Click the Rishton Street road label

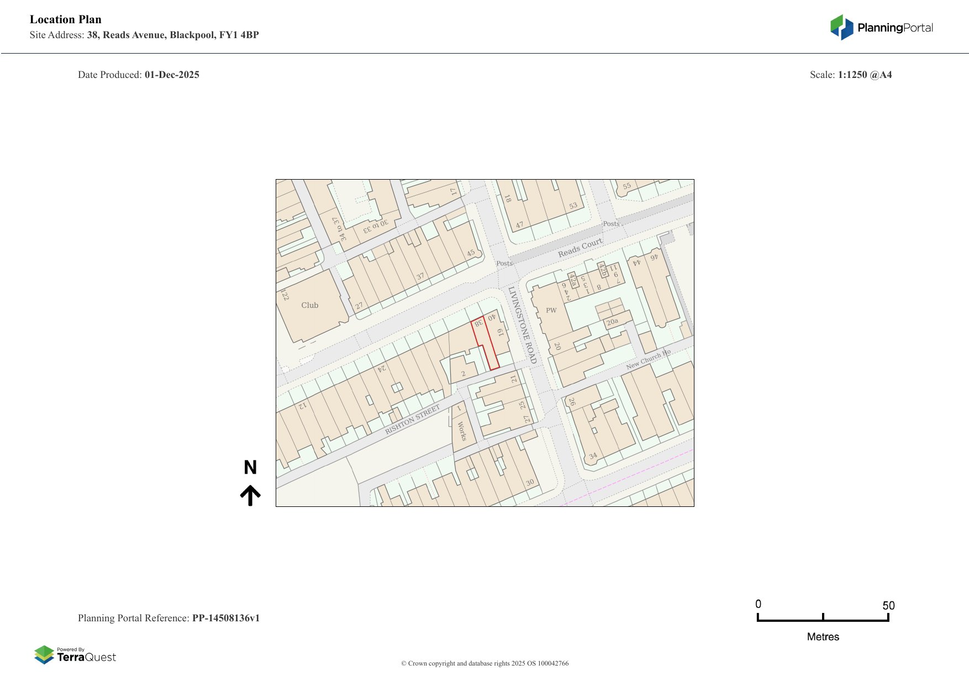click(412, 419)
